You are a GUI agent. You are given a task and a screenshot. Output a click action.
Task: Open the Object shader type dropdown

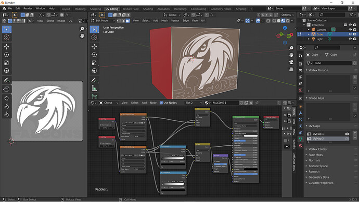tap(109, 103)
